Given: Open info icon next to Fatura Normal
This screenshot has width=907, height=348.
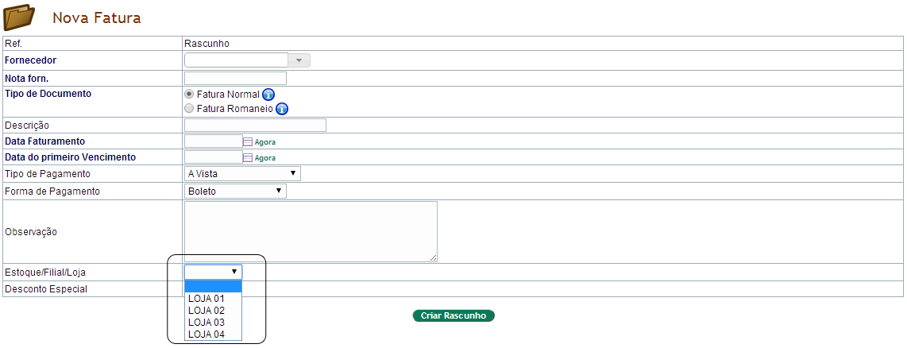Looking at the screenshot, I should (268, 95).
